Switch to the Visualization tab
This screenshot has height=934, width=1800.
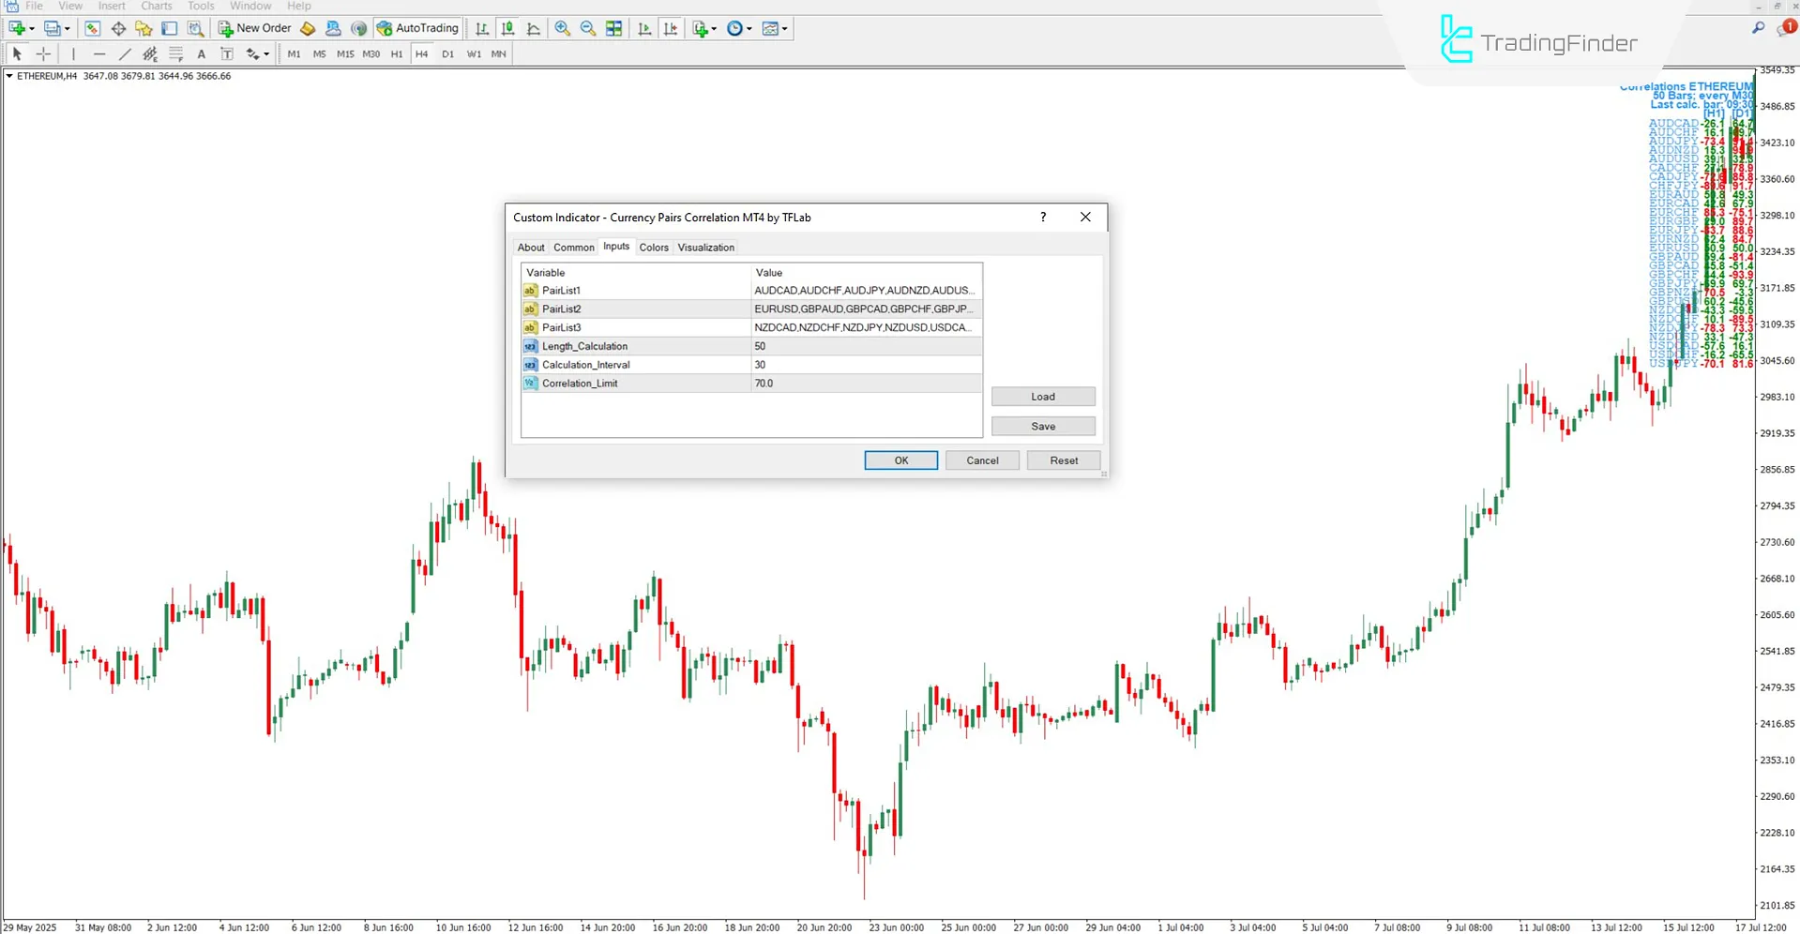point(705,247)
